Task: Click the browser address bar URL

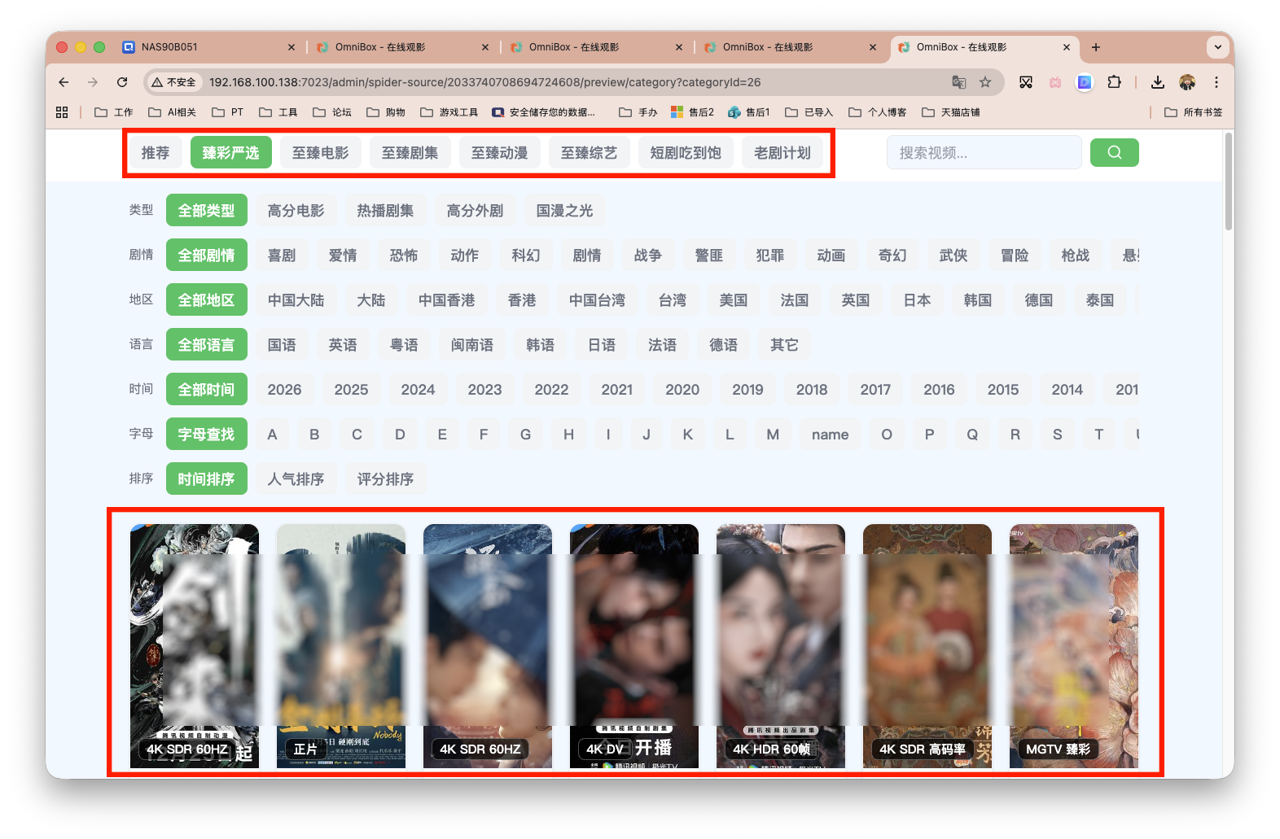Action: (484, 82)
